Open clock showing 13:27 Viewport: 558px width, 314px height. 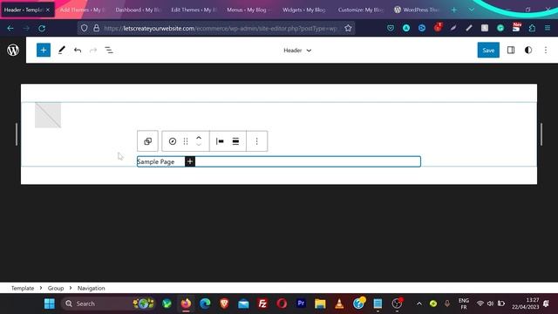(x=526, y=304)
